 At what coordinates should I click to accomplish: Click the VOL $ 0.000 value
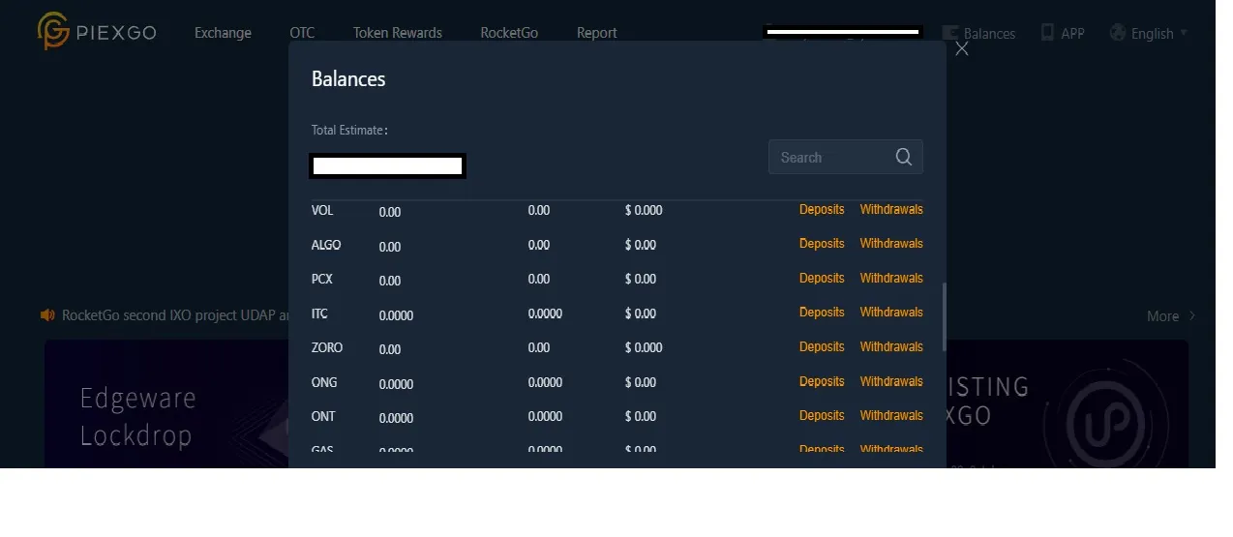click(644, 210)
